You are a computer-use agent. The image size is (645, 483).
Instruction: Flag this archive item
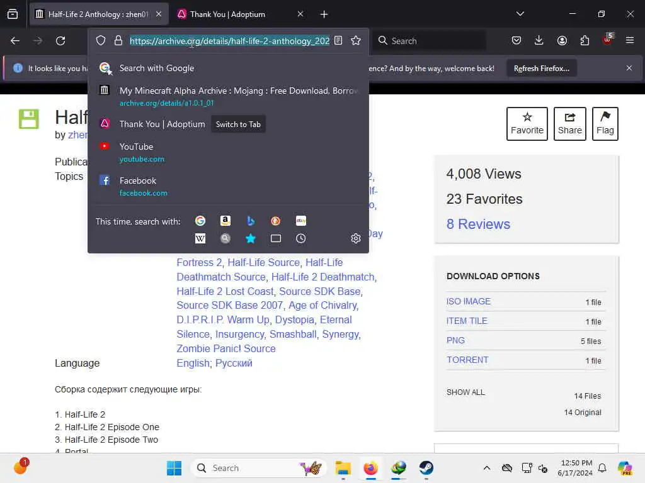(x=605, y=124)
